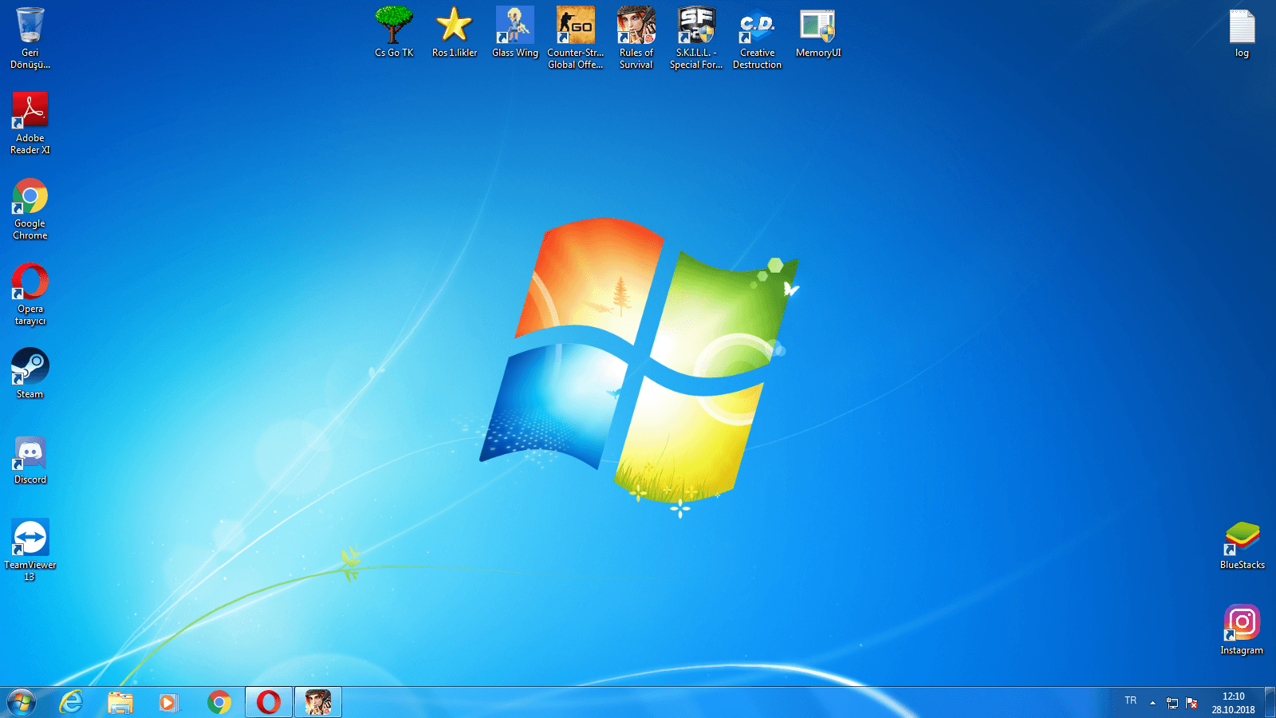The height and width of the screenshot is (718, 1276).
Task: Open the Windows Start menu
Action: point(22,702)
